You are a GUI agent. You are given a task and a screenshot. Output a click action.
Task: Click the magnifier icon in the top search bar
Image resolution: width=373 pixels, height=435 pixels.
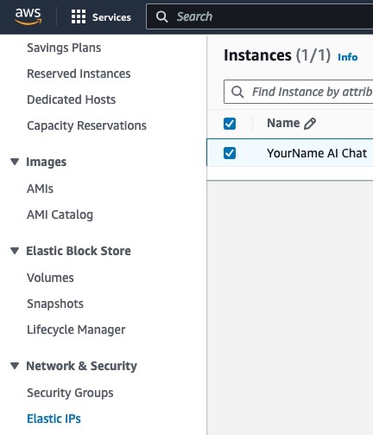(x=161, y=16)
